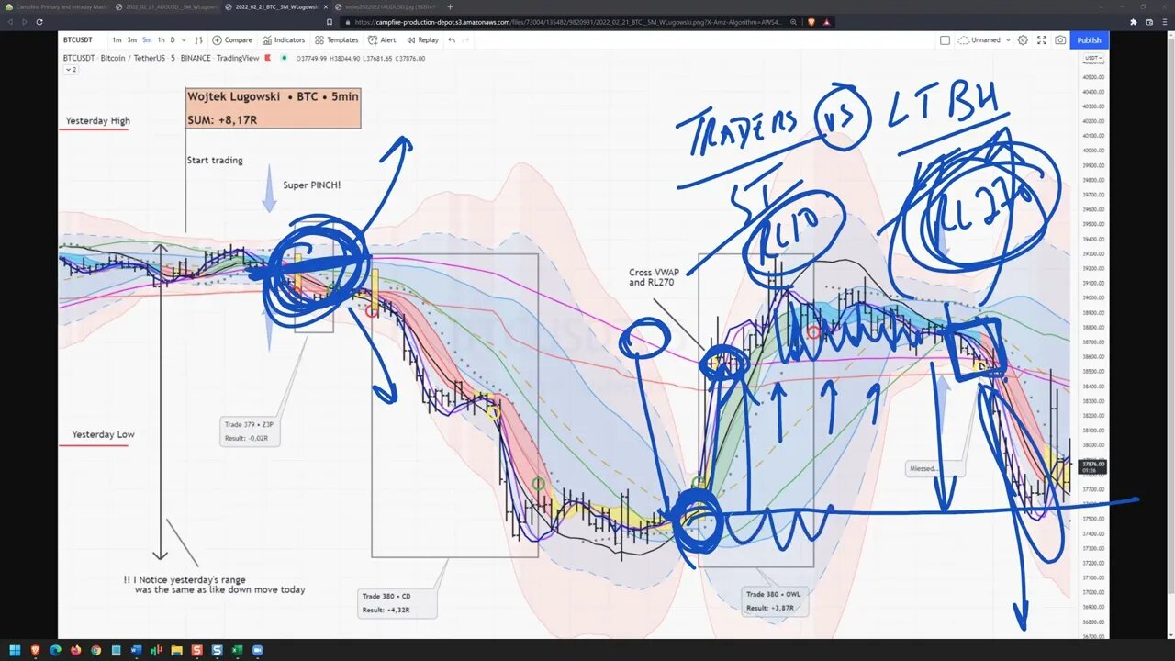Close the 2022_02_21_BTC tab

(x=325, y=6)
